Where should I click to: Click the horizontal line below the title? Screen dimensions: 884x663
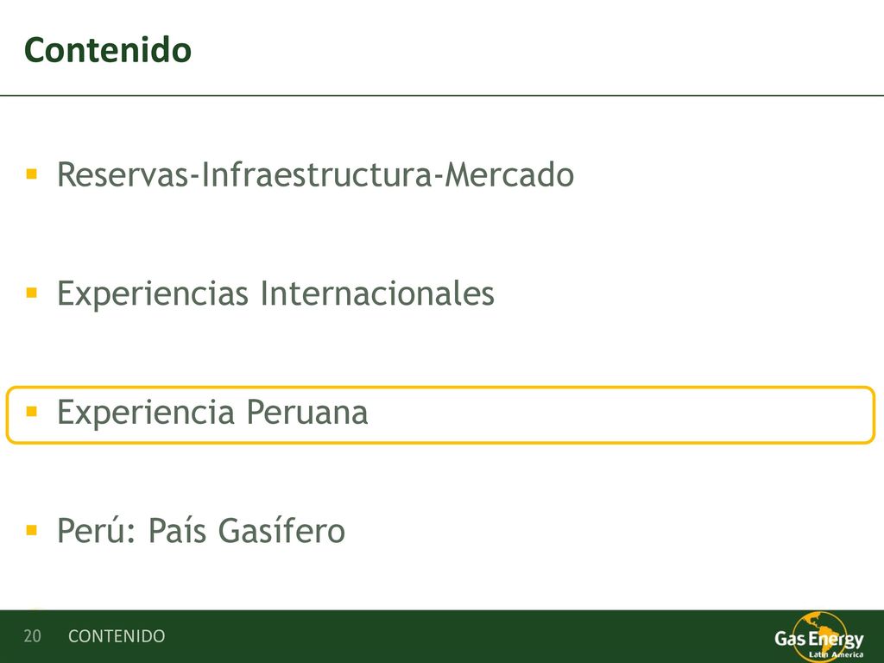442,95
